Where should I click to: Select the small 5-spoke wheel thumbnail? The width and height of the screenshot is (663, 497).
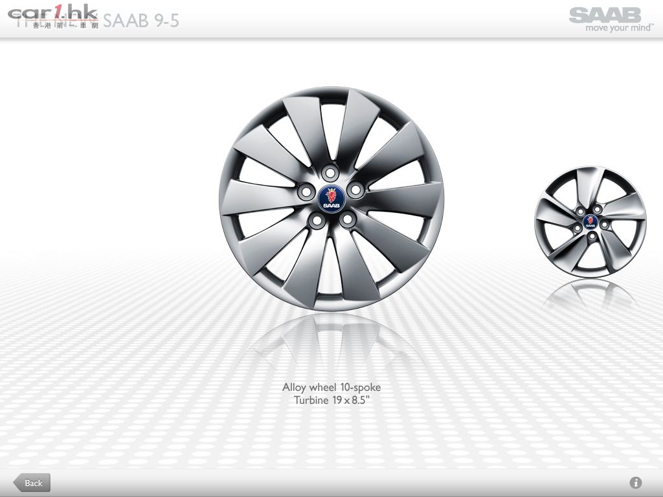tap(590, 222)
